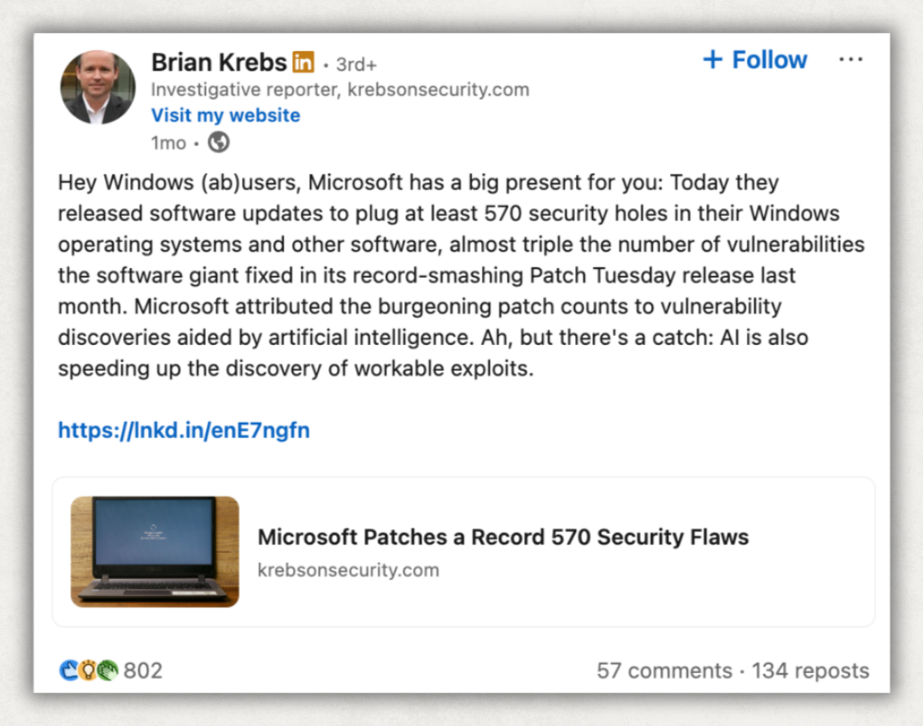The height and width of the screenshot is (726, 923).
Task: View the 802 reactions count
Action: (143, 670)
